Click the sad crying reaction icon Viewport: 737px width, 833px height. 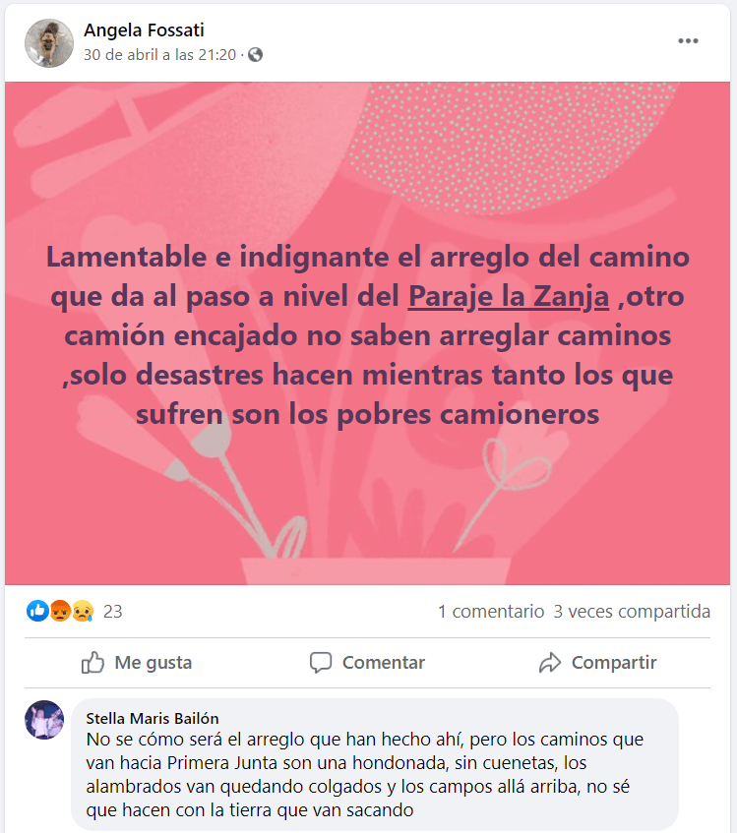coord(83,611)
